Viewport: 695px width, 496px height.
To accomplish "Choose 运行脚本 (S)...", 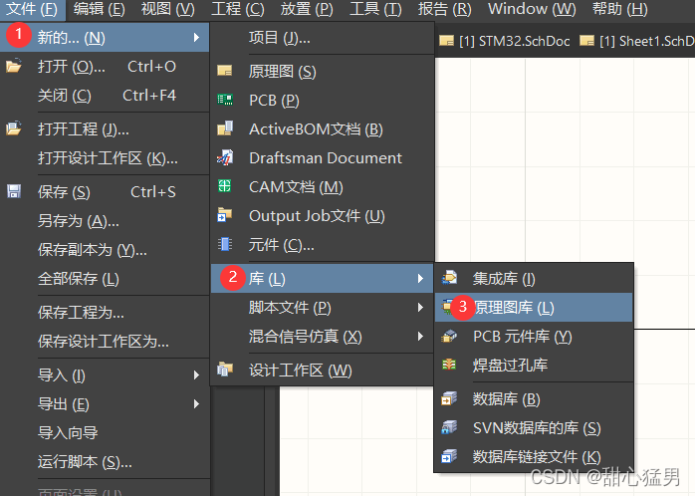I will 106,462.
